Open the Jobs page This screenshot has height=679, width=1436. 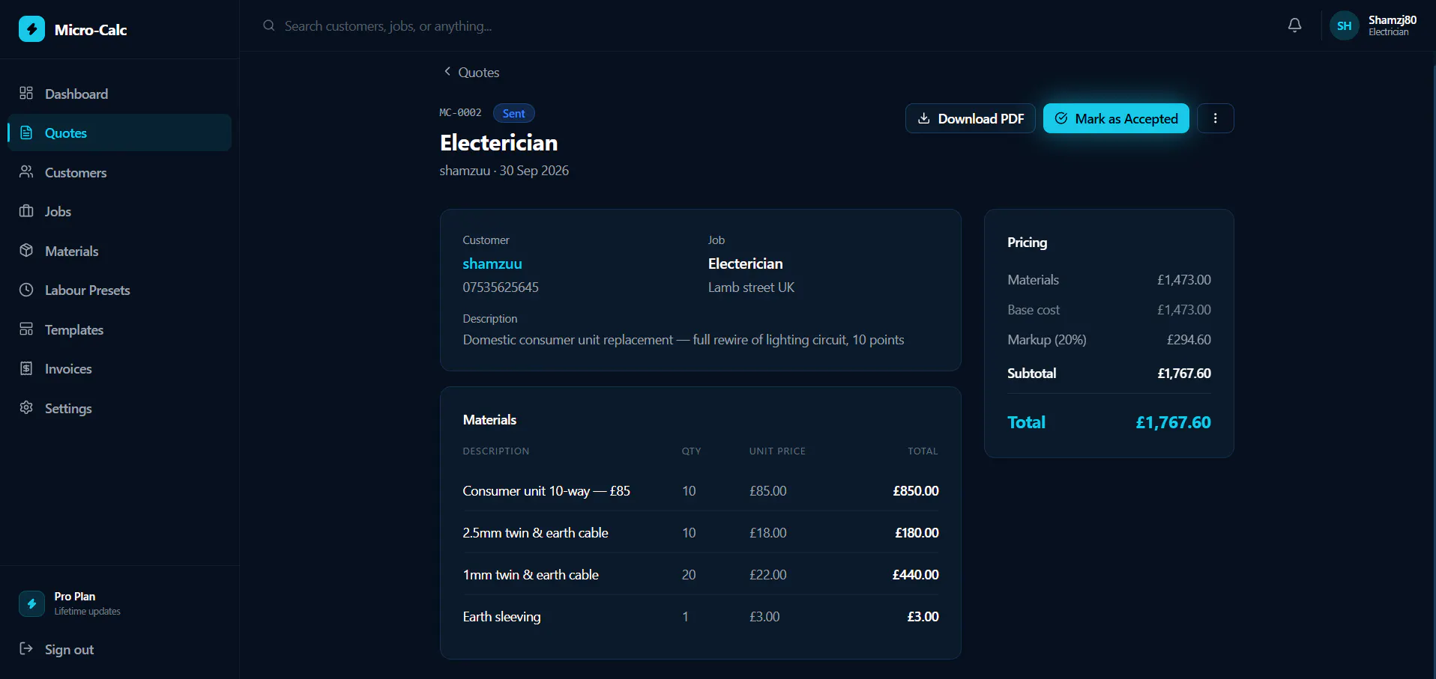point(119,211)
